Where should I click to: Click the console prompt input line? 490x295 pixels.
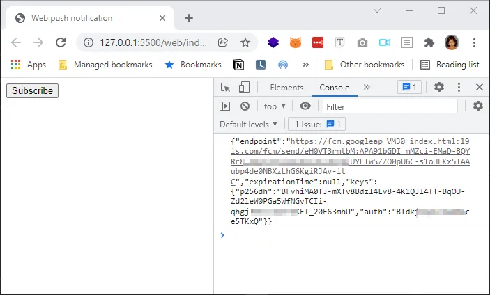[355, 235]
